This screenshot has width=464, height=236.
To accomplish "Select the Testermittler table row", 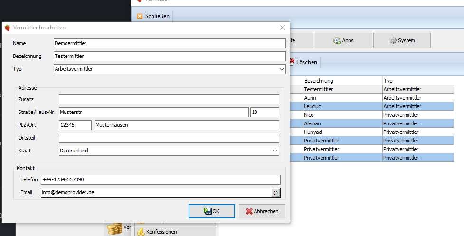I will (372, 89).
